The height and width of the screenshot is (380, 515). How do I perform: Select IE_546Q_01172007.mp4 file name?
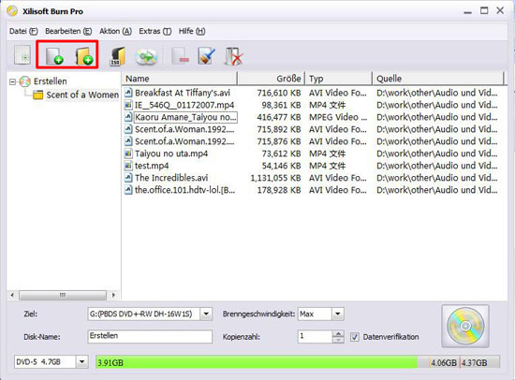click(x=184, y=105)
